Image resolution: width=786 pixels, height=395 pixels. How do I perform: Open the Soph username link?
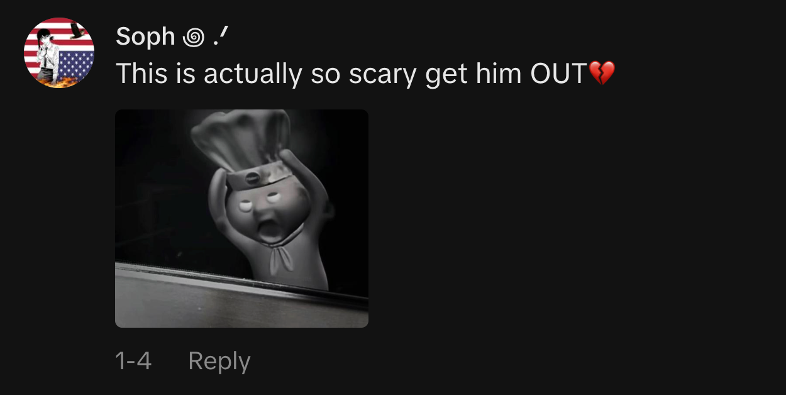point(145,37)
